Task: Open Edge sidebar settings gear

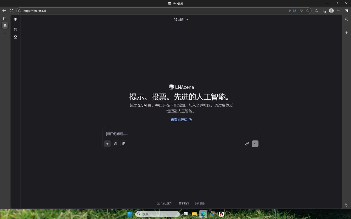Action: pos(347,205)
